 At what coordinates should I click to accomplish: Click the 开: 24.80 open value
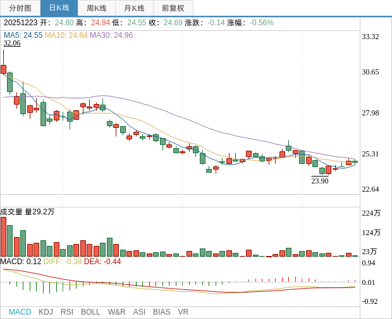coord(57,23)
